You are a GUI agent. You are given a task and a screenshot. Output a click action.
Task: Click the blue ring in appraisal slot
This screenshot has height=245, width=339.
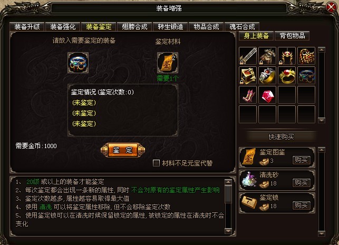point(78,63)
